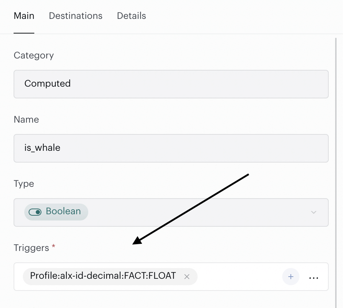Click the red required asterisk beside Triggers
This screenshot has width=343, height=308.
(53, 246)
